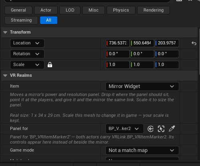Edit Scale Y (green) value field

[142, 65]
